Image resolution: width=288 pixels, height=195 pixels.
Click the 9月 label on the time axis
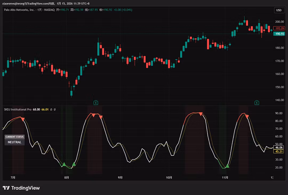120,177
